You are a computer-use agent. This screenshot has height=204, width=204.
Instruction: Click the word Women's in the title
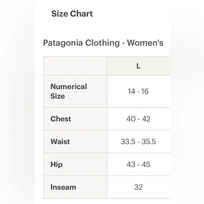coord(145,43)
